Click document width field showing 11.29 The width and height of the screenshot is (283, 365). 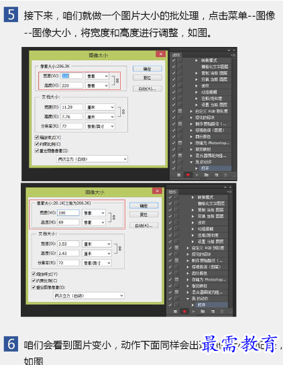[x=72, y=107]
